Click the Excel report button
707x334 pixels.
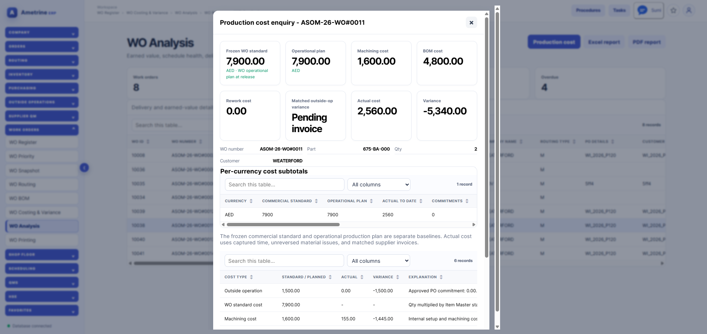pos(604,42)
